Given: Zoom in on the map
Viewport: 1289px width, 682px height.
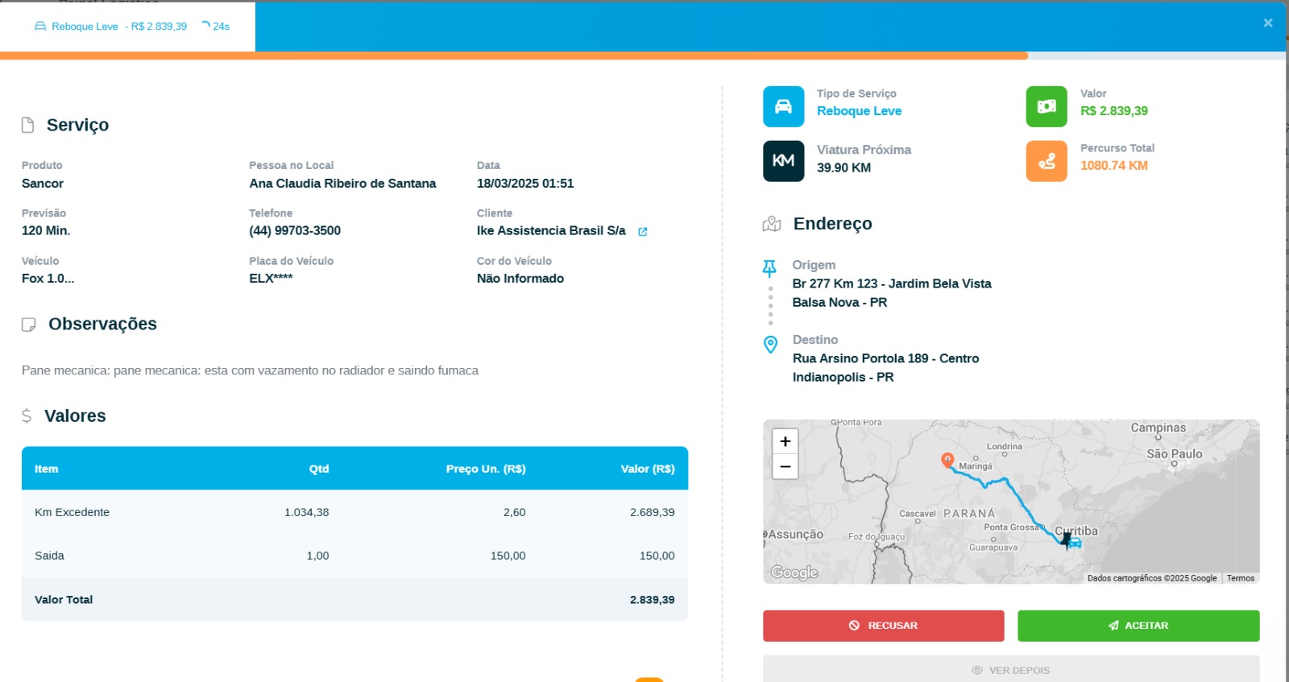Looking at the screenshot, I should tap(785, 441).
